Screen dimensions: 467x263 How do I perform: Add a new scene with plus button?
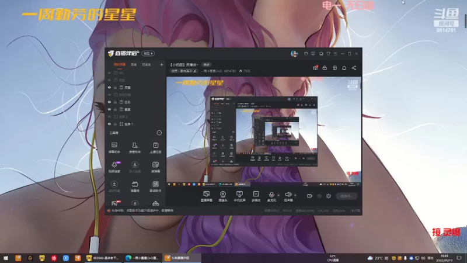[x=162, y=64]
